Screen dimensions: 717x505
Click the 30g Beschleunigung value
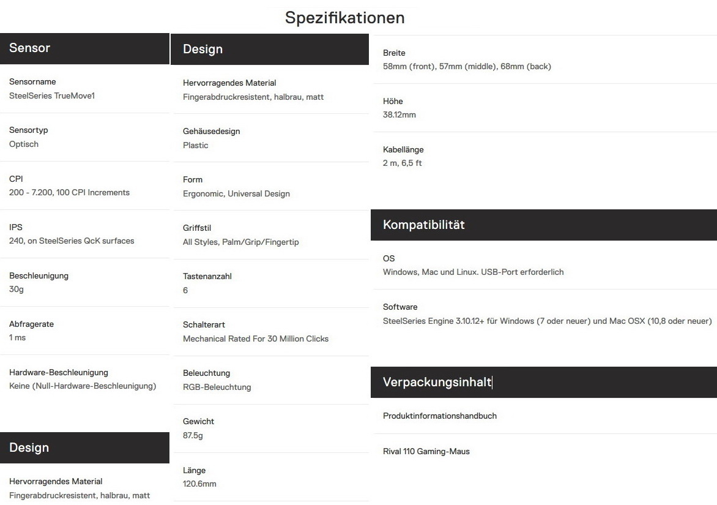coord(17,289)
